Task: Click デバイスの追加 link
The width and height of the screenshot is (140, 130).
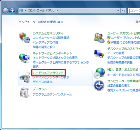Action: (42, 82)
